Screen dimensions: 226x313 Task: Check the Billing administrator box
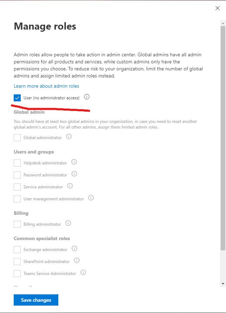(x=17, y=224)
